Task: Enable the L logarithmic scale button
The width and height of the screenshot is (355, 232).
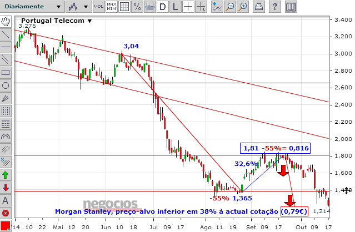Action: (x=175, y=7)
